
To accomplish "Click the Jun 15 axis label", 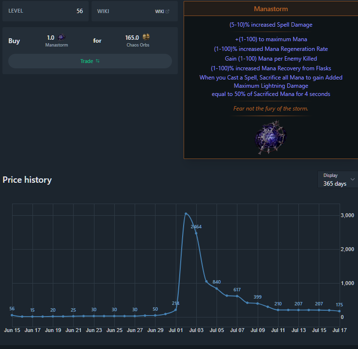I will (x=12, y=330).
